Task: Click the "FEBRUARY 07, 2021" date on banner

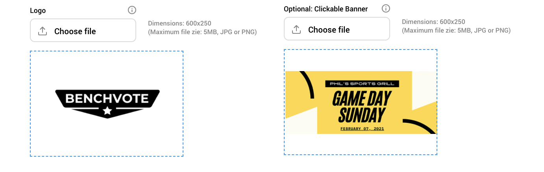Action: pos(362,128)
